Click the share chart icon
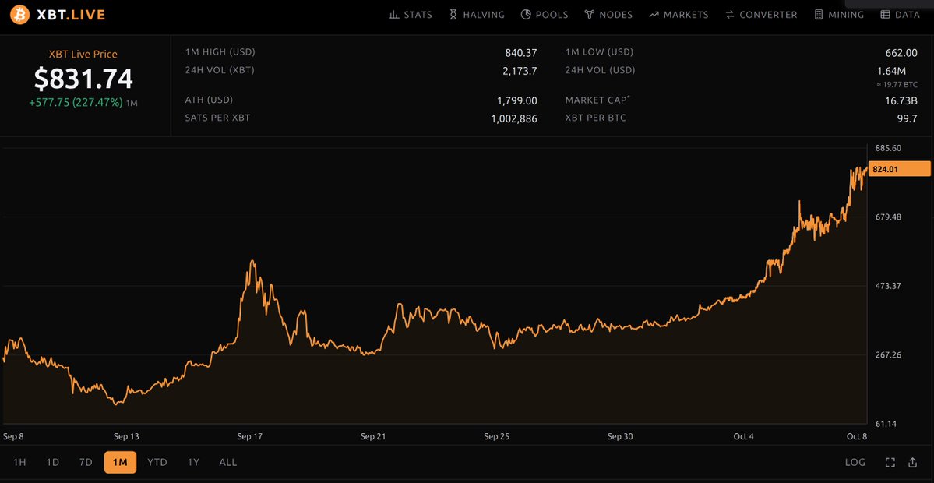Screen dimensions: 934x483 pyautogui.click(x=912, y=462)
